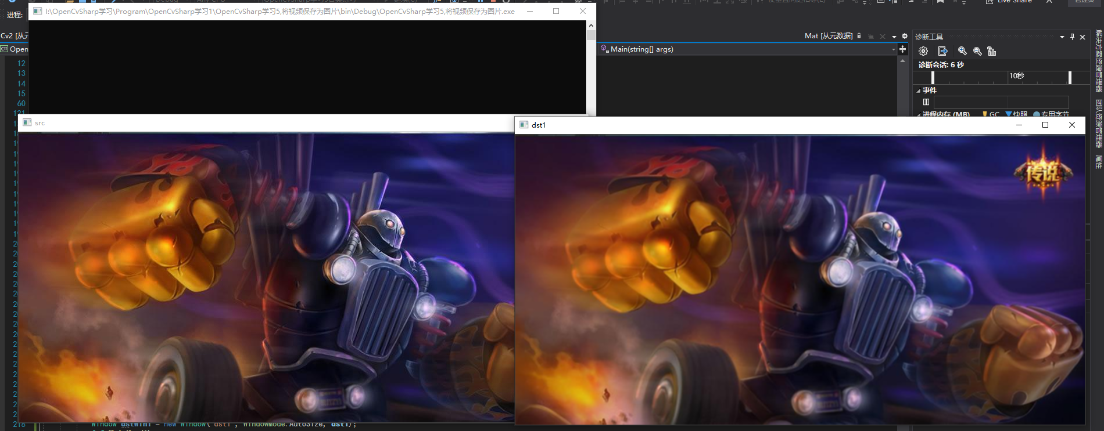The height and width of the screenshot is (431, 1104).
Task: Open diagnostic tools settings gear
Action: point(923,51)
